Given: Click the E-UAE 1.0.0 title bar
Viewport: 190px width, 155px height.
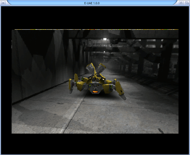Looking at the screenshot, I should pos(92,3).
